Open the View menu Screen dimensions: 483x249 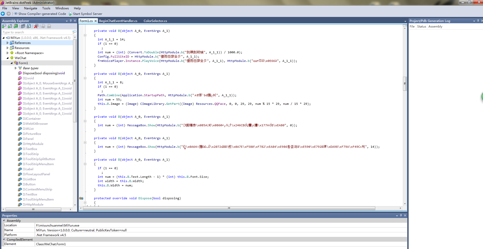click(x=15, y=8)
